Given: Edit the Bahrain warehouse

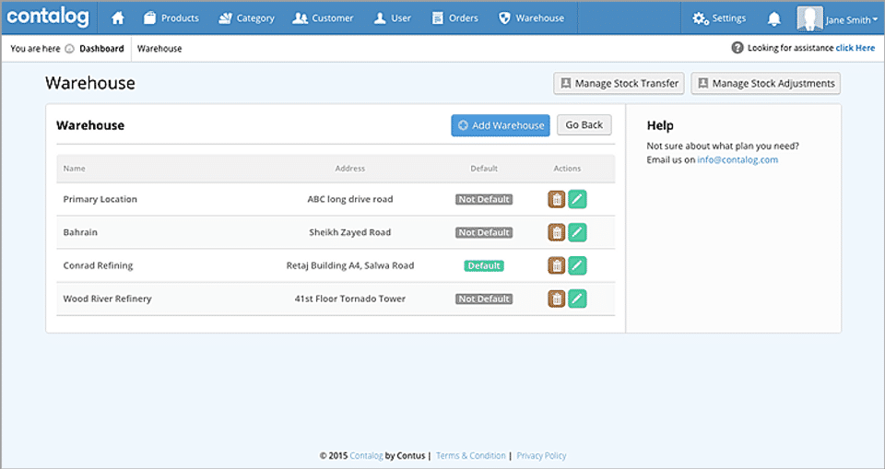Looking at the screenshot, I should [577, 232].
